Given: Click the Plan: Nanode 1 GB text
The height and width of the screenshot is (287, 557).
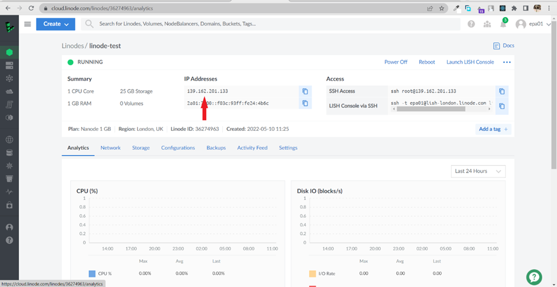Looking at the screenshot, I should coord(89,129).
